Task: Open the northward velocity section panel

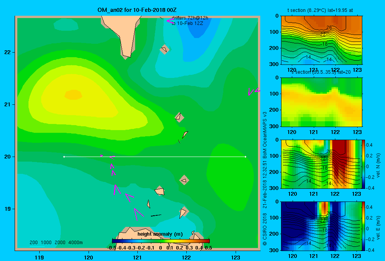Action: click(x=321, y=164)
